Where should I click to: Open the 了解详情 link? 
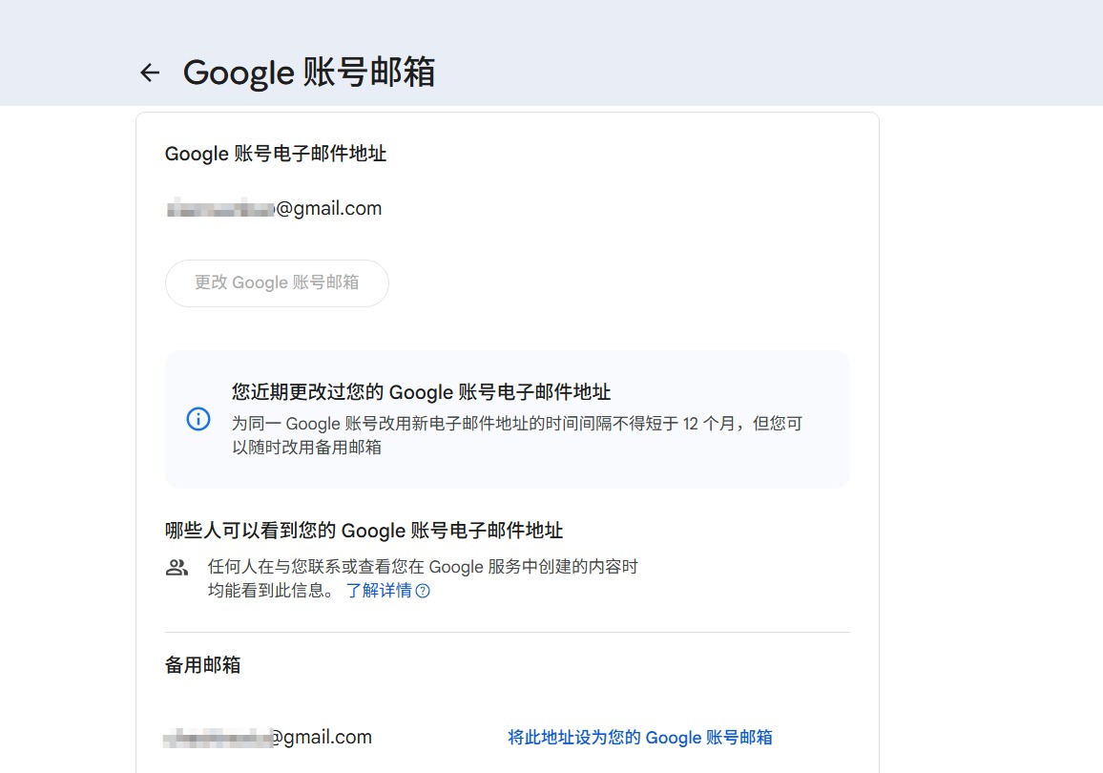click(x=379, y=591)
